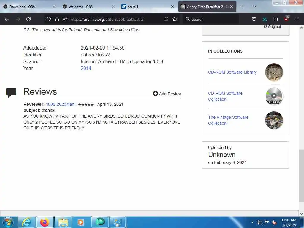Open the extensions puzzle icon
The height and width of the screenshot is (228, 304).
coord(275,19)
